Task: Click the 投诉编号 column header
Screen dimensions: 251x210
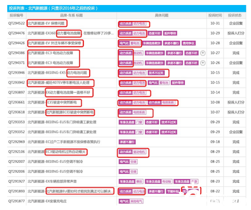Action: [16, 15]
